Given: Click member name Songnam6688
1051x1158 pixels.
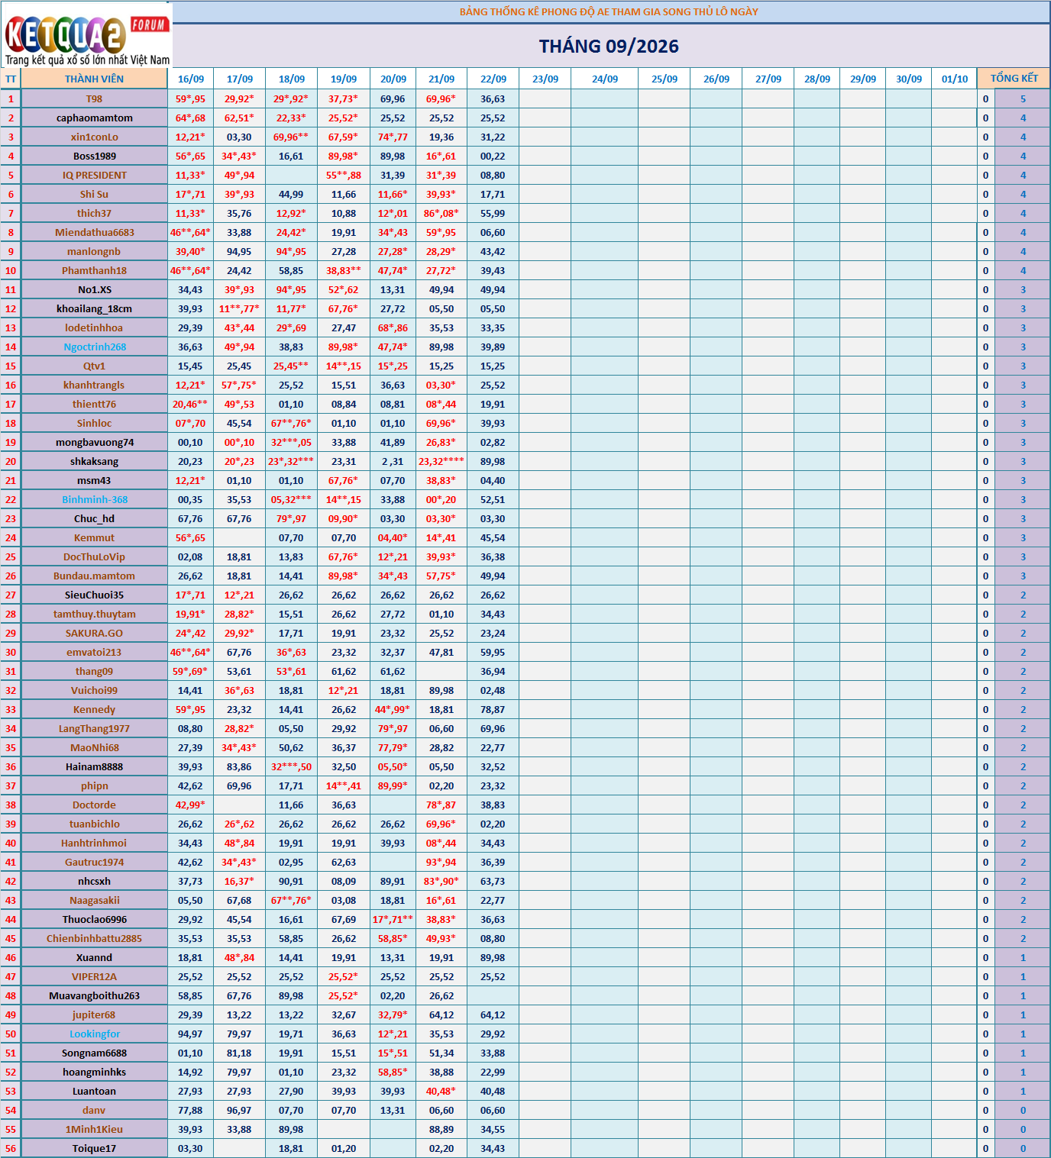Looking at the screenshot, I should [x=94, y=1053].
